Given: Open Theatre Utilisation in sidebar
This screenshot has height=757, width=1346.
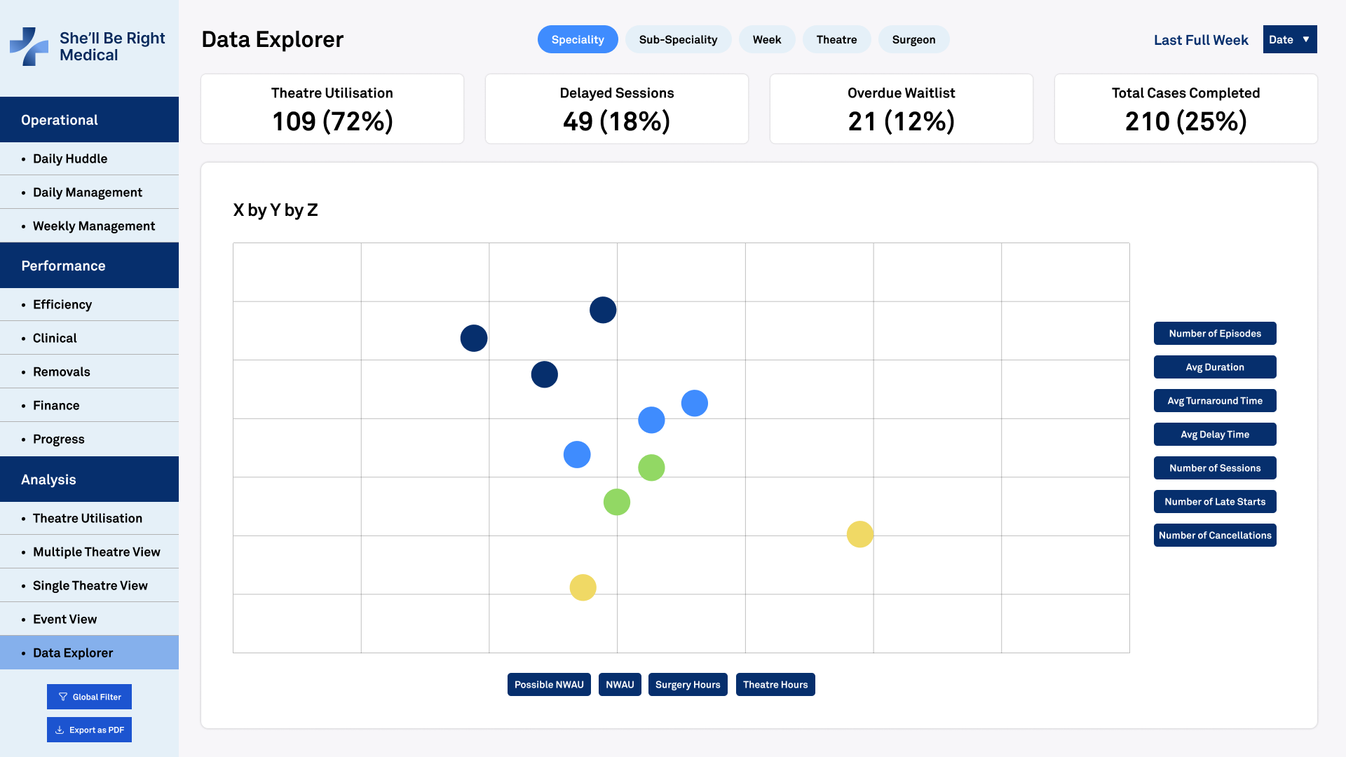Looking at the screenshot, I should click(x=89, y=518).
